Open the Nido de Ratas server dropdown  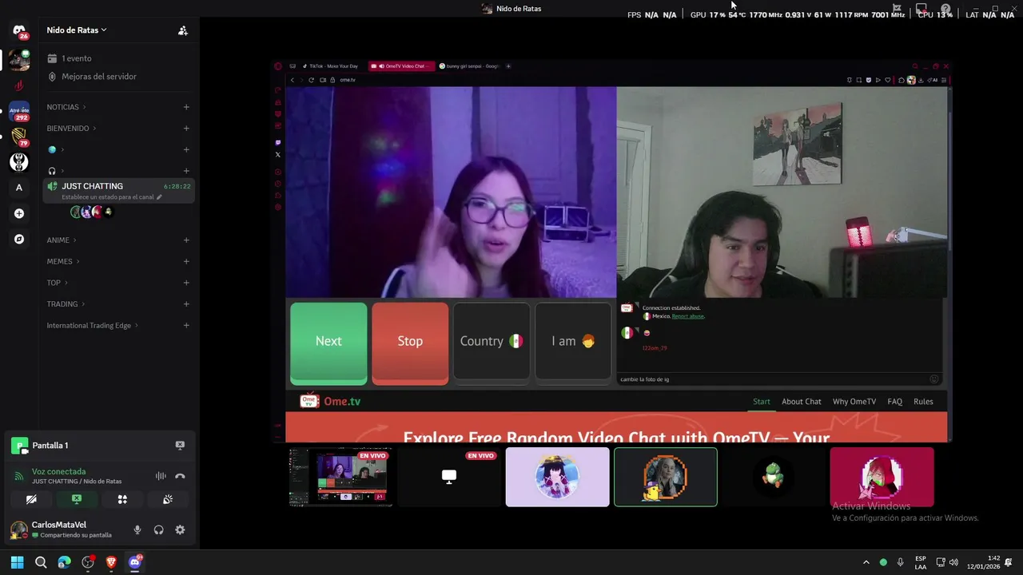[x=77, y=30]
